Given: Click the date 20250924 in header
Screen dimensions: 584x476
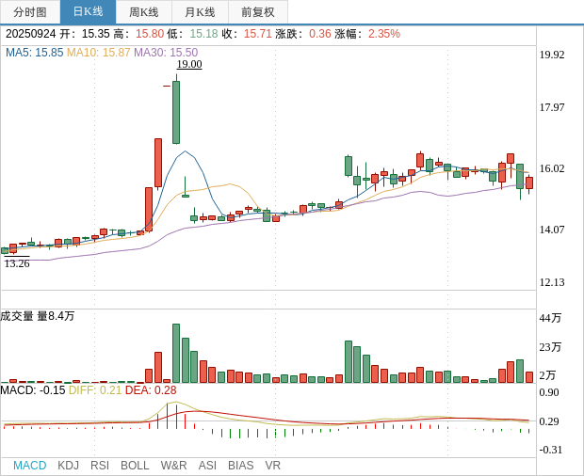Looking at the screenshot, I should click(30, 34).
